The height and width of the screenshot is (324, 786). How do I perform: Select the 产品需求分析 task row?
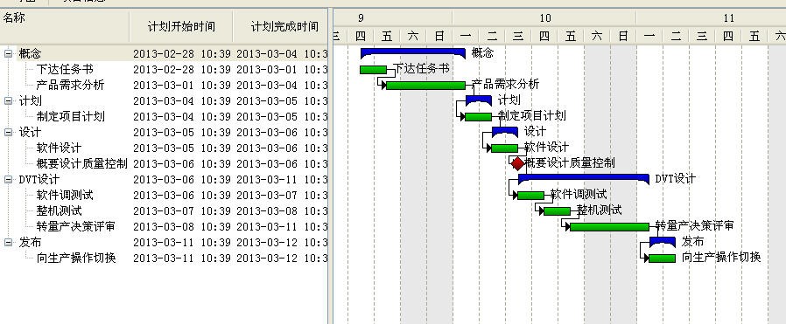pos(164,85)
